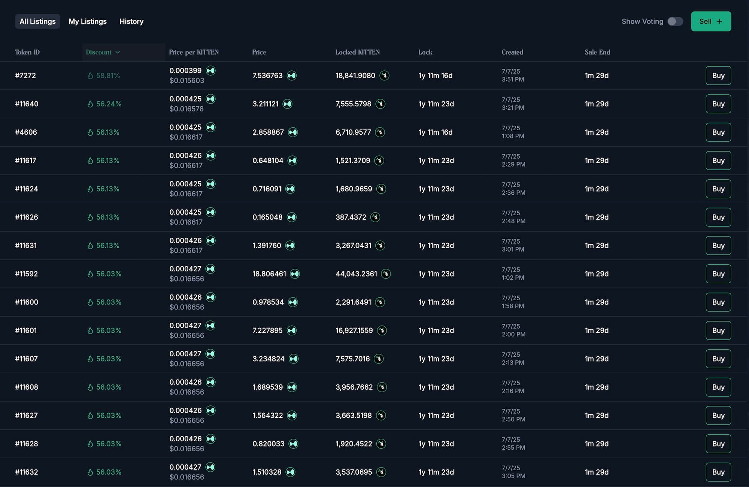This screenshot has width=749, height=487.
Task: Click the KITTEN icon beside 44,043.2361
Action: [386, 274]
